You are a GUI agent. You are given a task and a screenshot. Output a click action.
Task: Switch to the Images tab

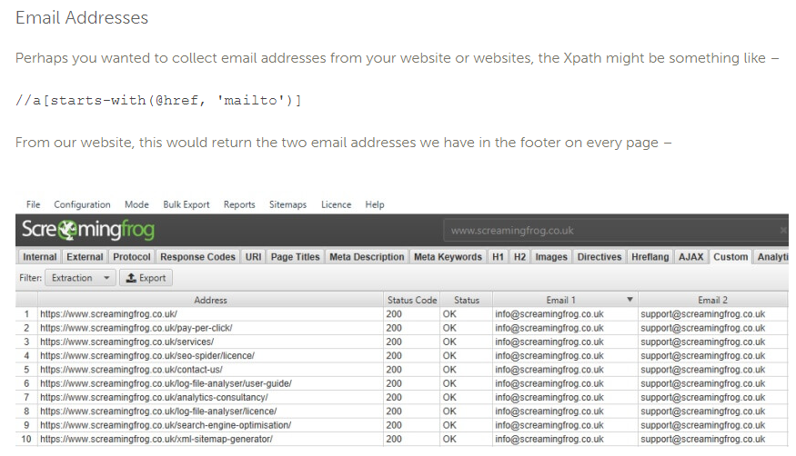[x=551, y=257]
